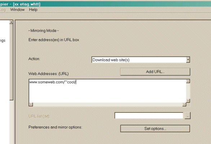Open the Action combo box showing Download web site(s)
This screenshot has height=144, width=211.
tap(141, 60)
